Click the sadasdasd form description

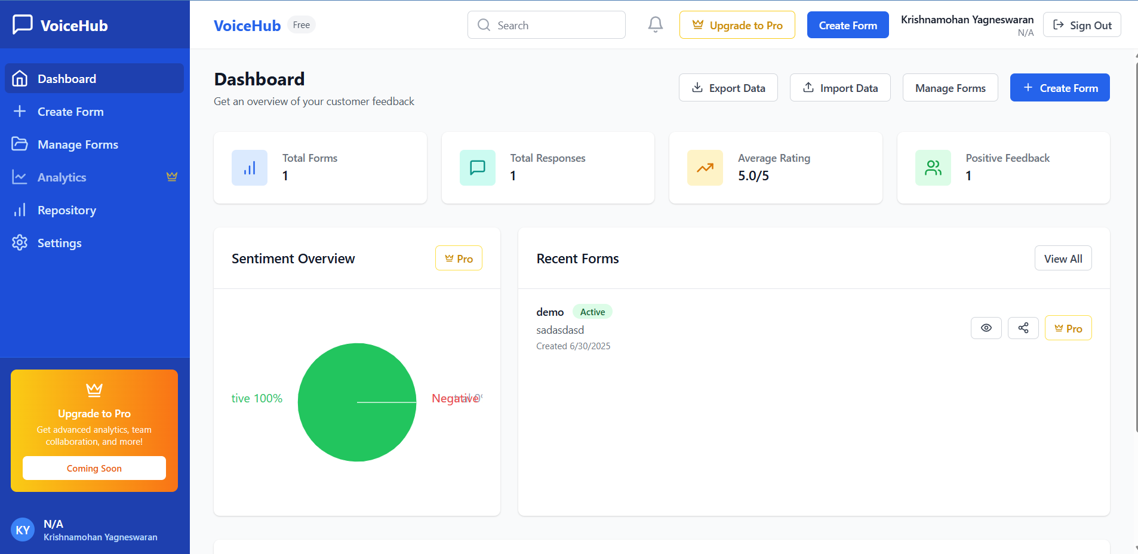click(560, 330)
